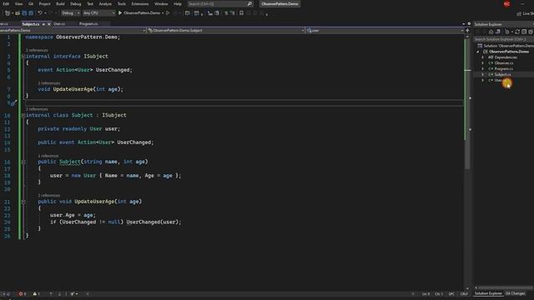Click the top Search (Ctrl+Q) box

[x=220, y=3]
